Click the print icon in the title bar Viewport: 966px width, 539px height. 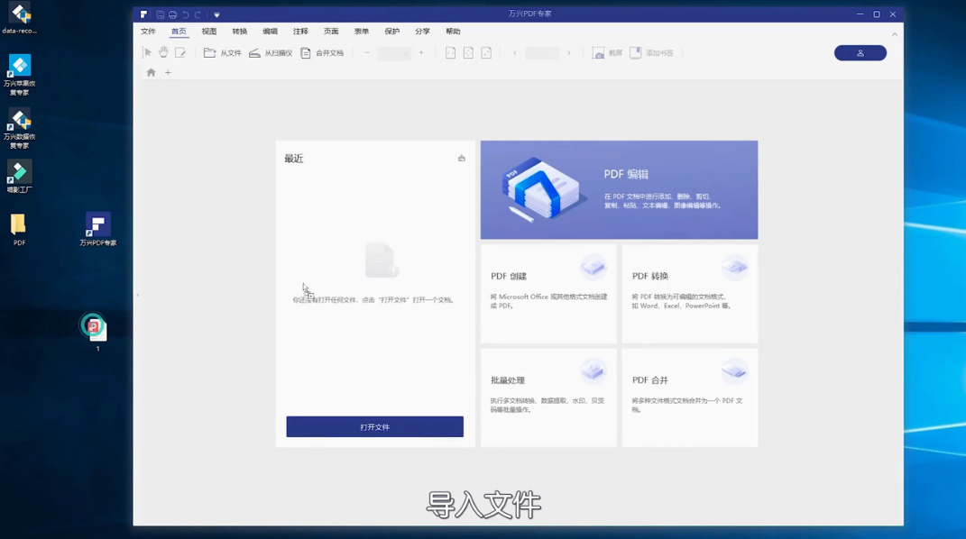pyautogui.click(x=172, y=14)
